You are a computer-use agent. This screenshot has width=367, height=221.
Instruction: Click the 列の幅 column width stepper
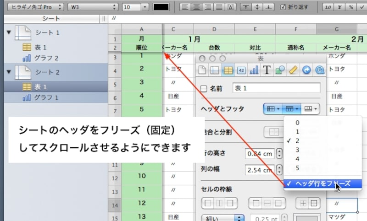pos(279,170)
